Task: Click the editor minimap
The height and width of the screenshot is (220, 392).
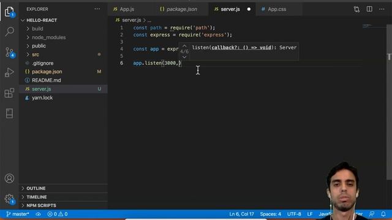Action: (374, 26)
